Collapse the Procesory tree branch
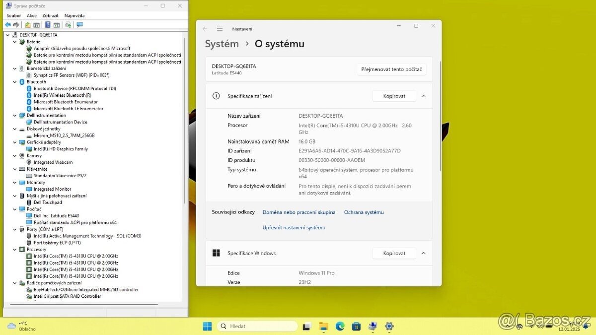Viewport: 596px width, 335px height. [15, 249]
